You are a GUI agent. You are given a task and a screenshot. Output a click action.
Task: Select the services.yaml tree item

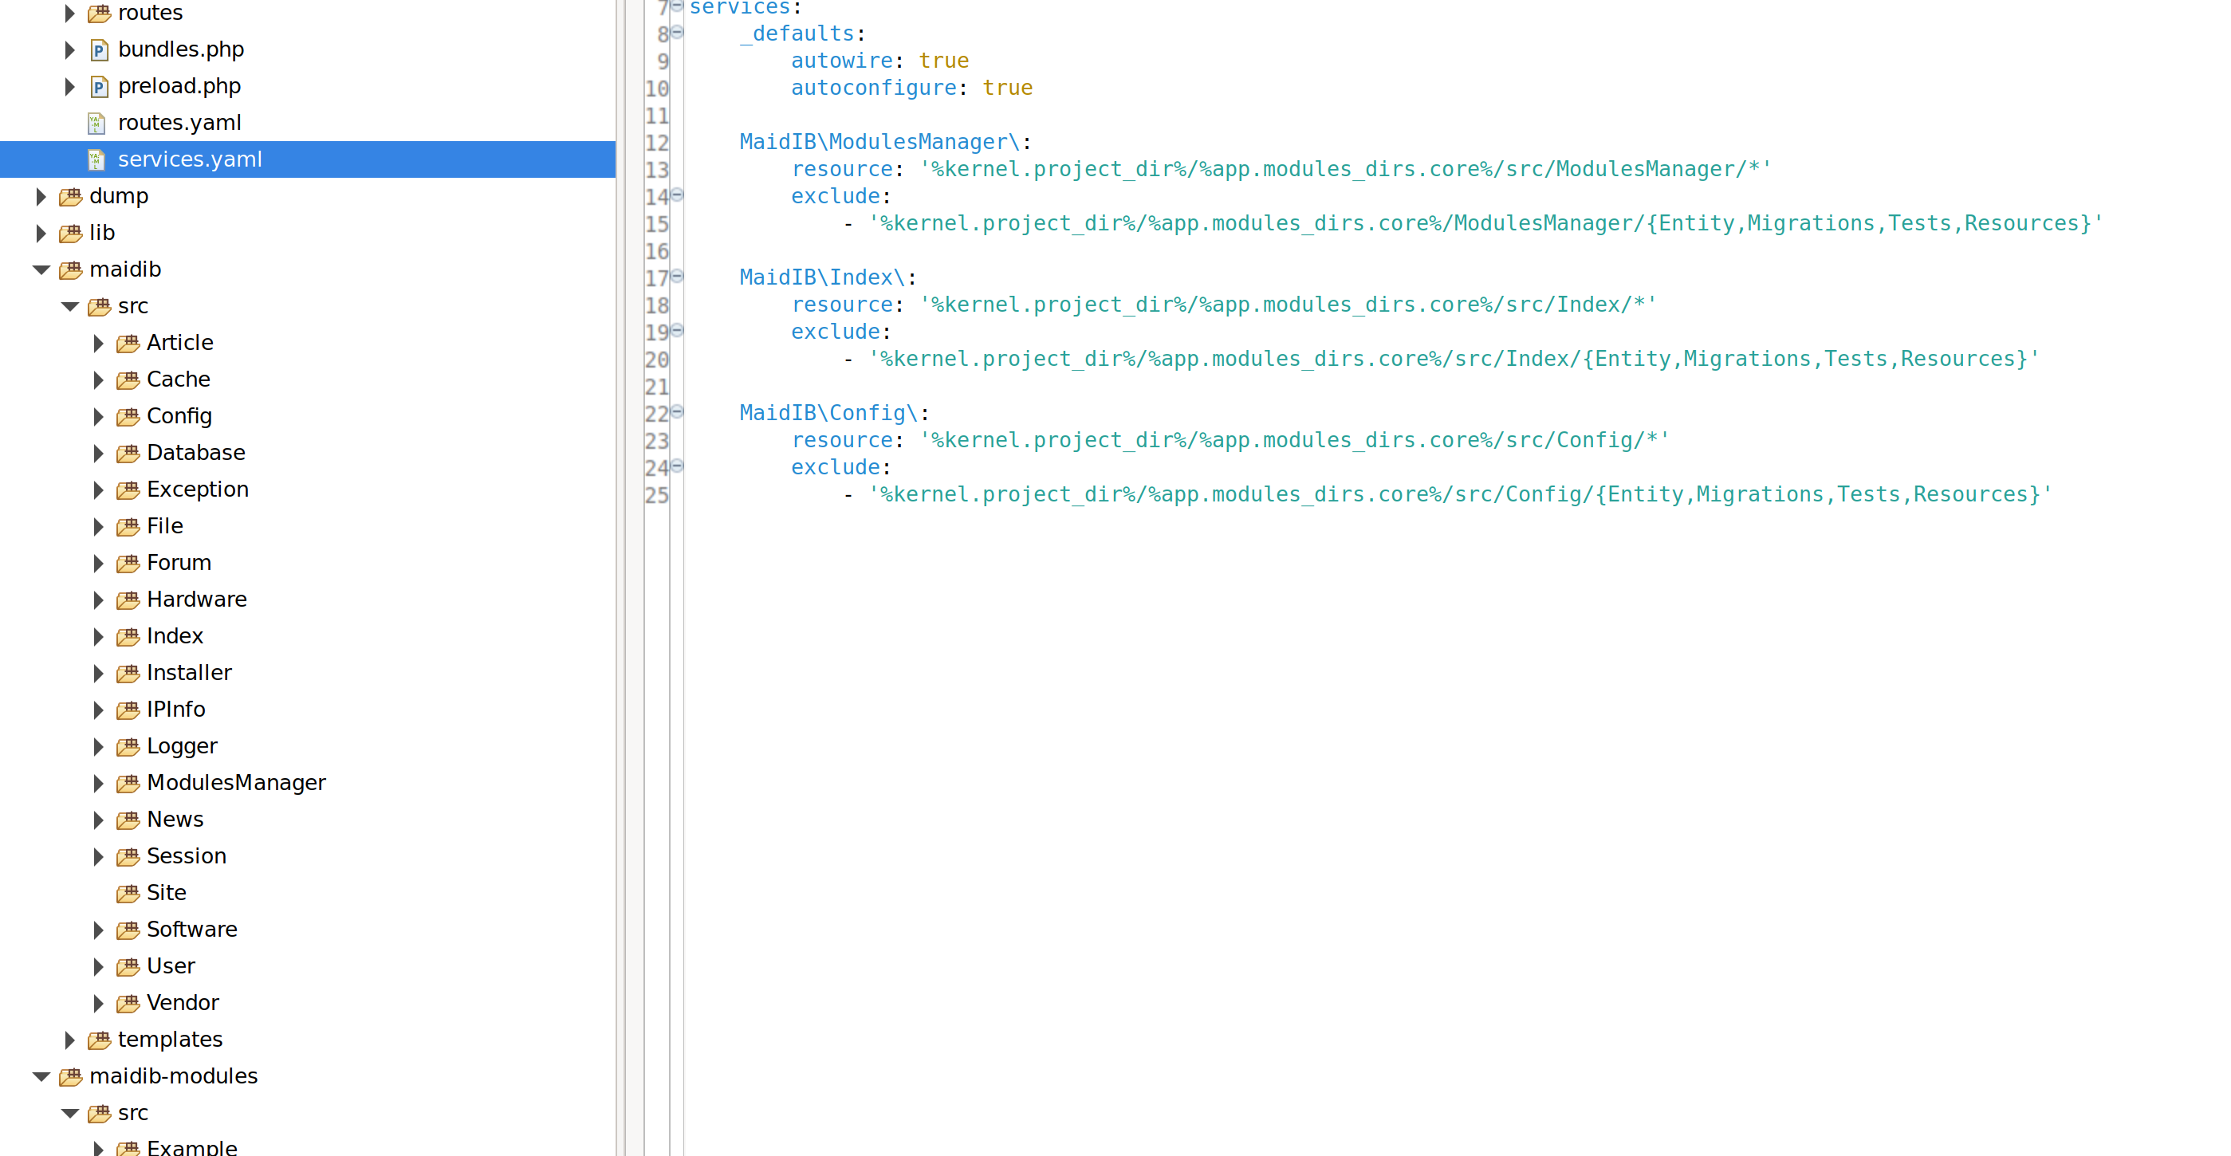point(308,159)
